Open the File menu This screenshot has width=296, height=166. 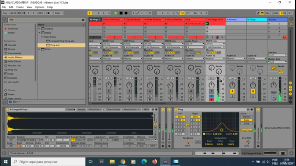[4, 7]
